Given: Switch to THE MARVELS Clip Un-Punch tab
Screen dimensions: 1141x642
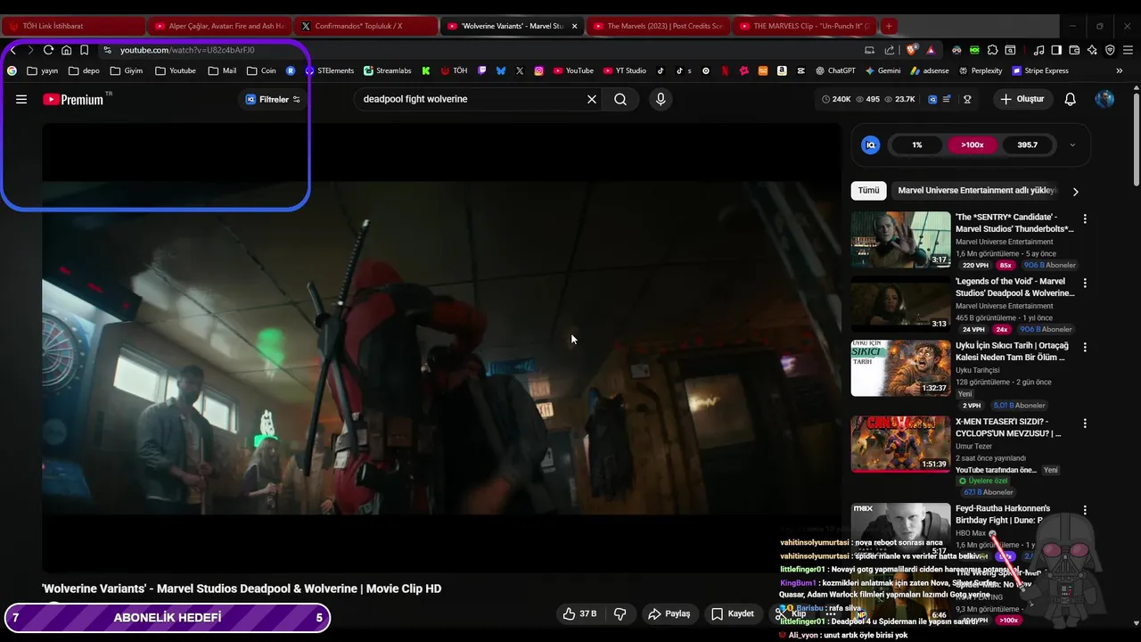Looking at the screenshot, I should (x=805, y=26).
